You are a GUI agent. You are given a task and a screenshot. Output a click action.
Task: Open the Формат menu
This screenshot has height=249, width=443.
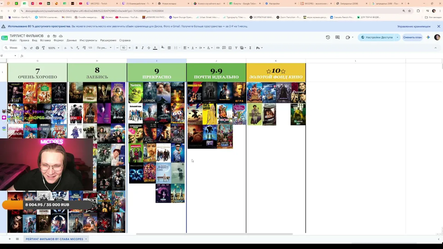58,40
